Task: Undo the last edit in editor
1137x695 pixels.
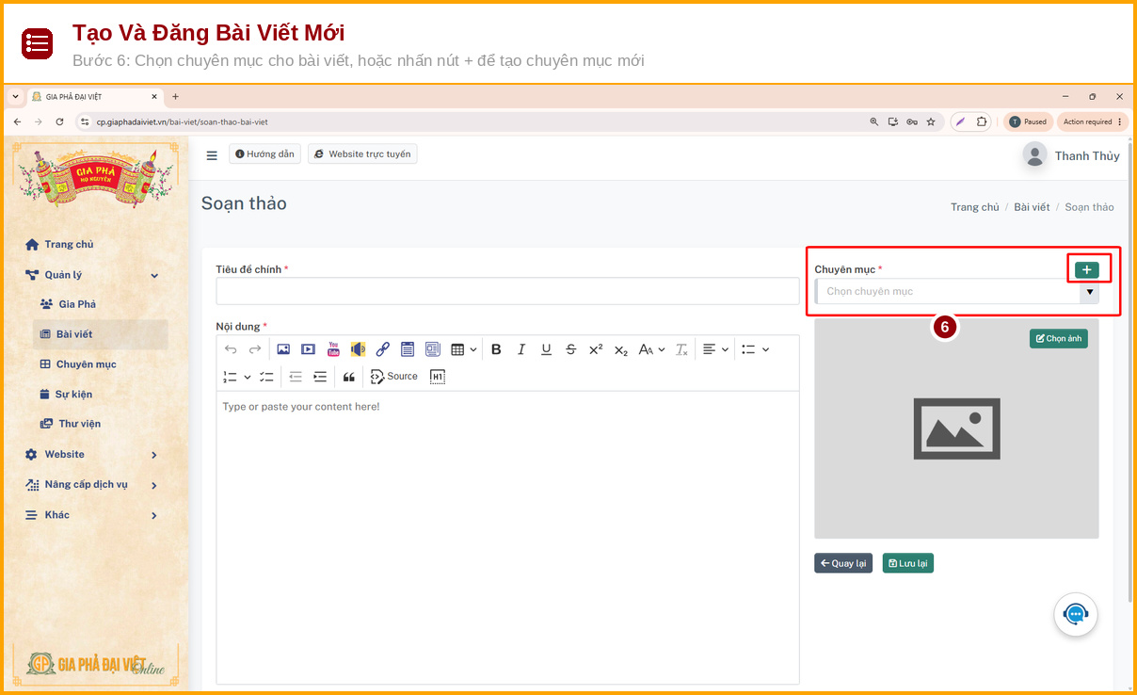Action: [x=230, y=349]
